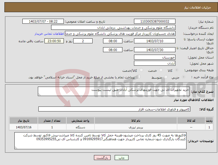
Task: Select the کالا/خدمت radio button
Action: (x=141, y=70)
